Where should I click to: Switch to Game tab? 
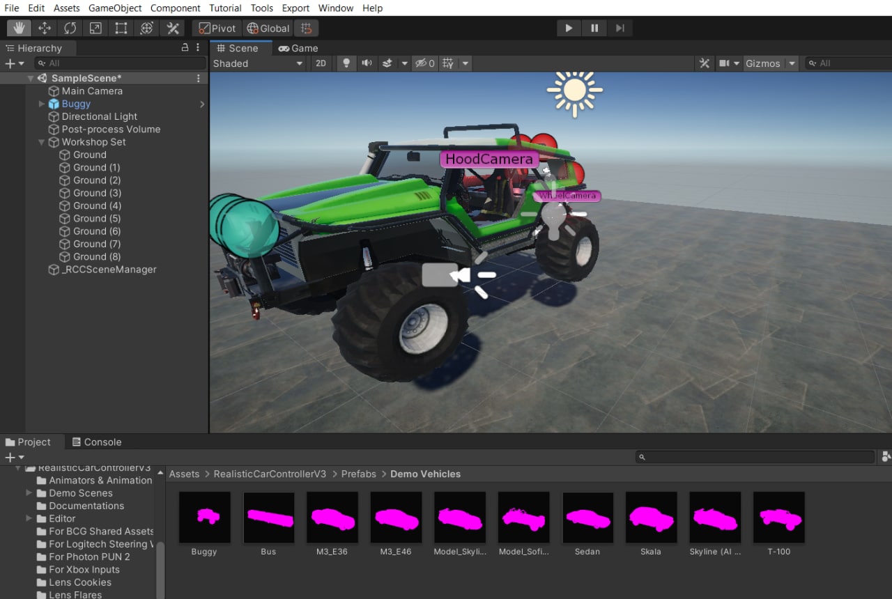[298, 48]
